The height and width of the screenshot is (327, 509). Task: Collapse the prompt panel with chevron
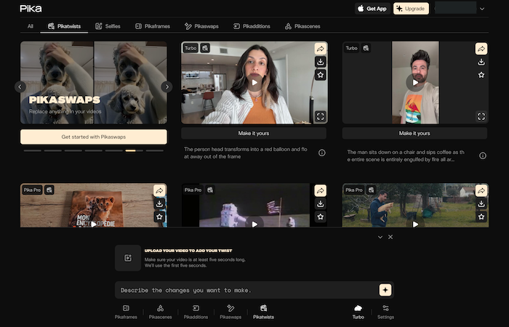coord(380,237)
